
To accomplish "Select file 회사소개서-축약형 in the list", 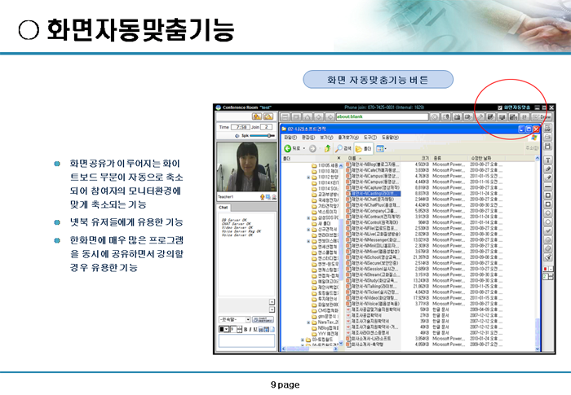I will 365,345.
